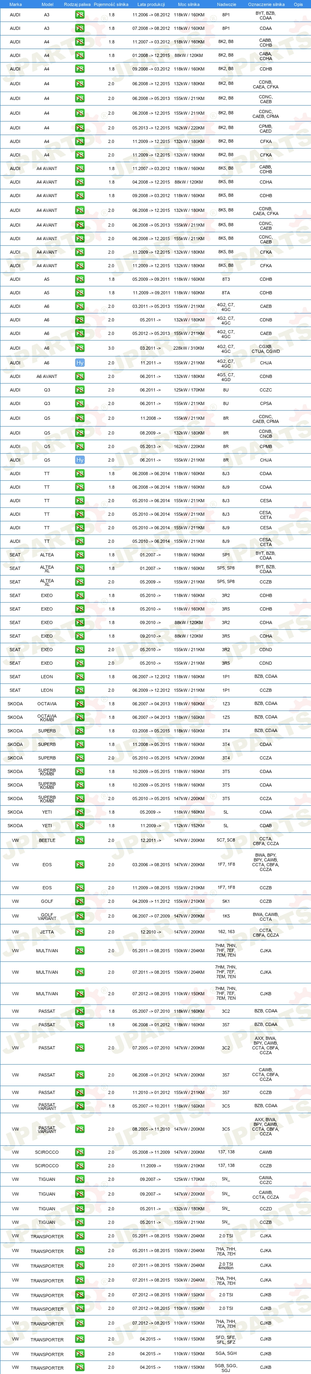The image size is (311, 1374).
Task: Click the petrol icon in Seat Leon 2.0 row
Action: click(80, 690)
